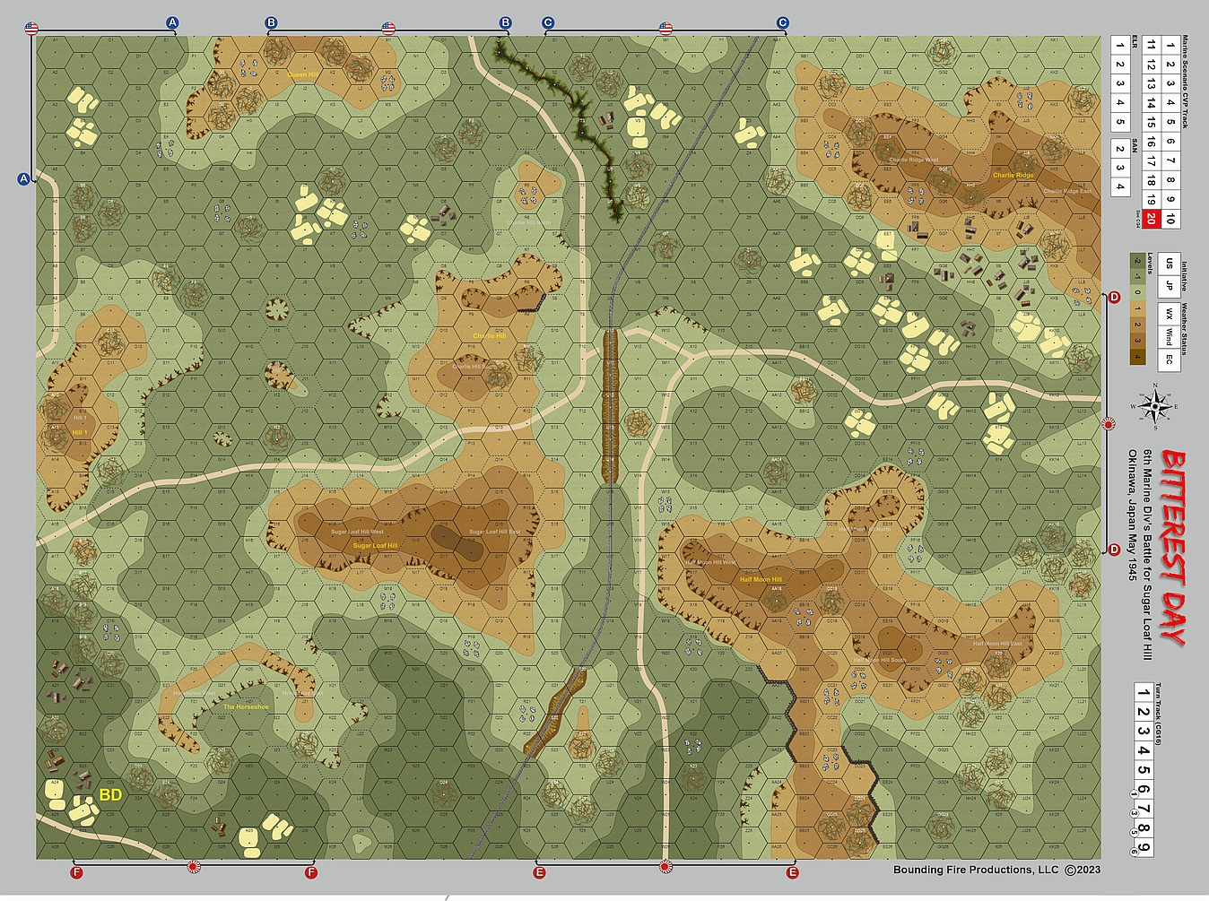Click the right red F marker on bottom edge
Image resolution: width=1209 pixels, height=901 pixels.
(x=311, y=872)
